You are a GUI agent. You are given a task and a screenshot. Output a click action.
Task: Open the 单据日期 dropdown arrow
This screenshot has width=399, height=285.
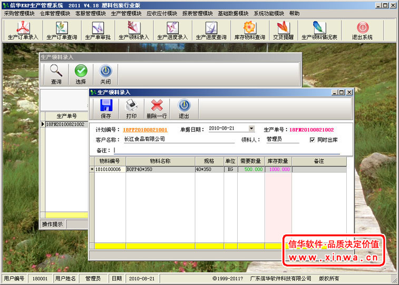(251, 129)
